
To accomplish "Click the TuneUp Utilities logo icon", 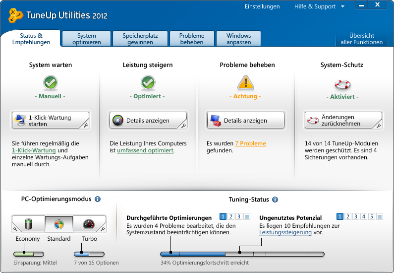I will click(15, 15).
